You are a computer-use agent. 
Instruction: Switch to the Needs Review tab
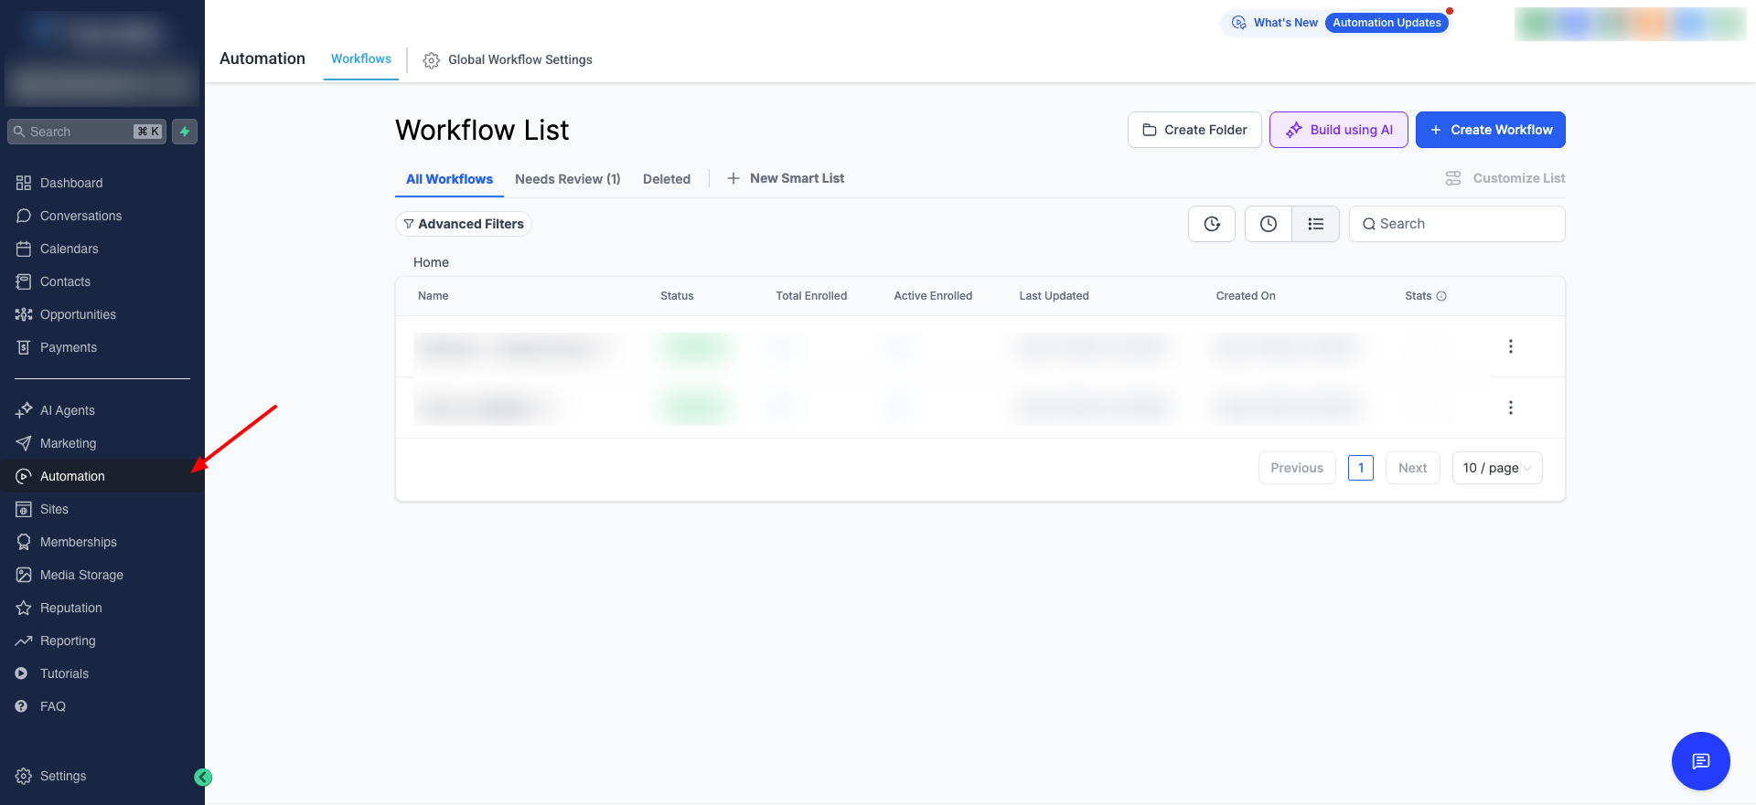click(567, 179)
